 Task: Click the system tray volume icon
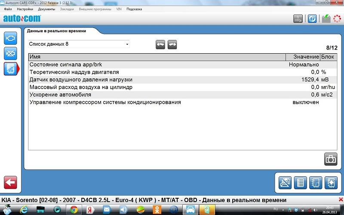click(316, 210)
